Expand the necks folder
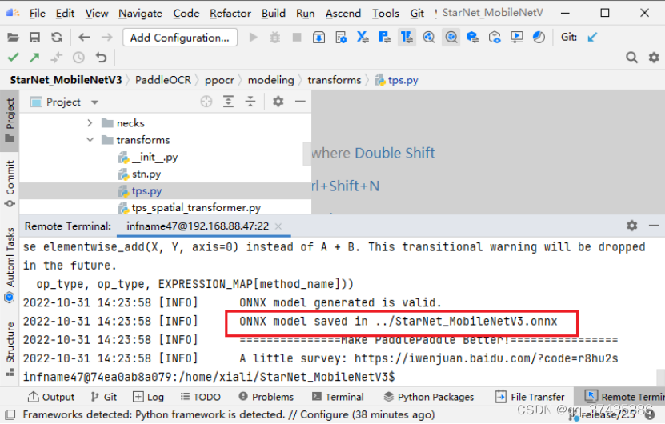This screenshot has height=424, width=665. click(x=90, y=123)
